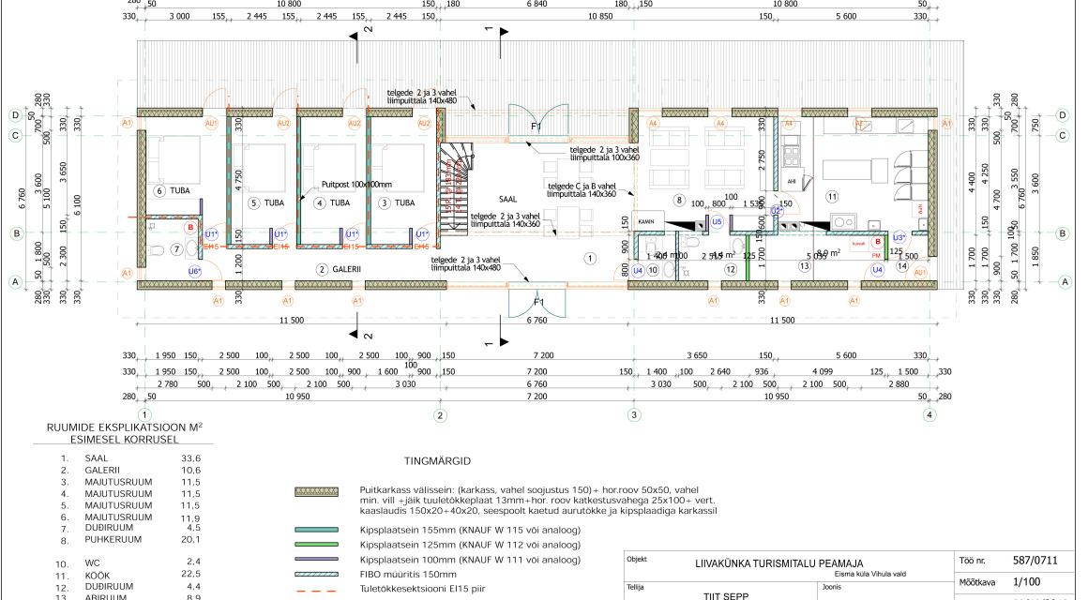Click the room 5 TUBA label
This screenshot has width=1088, height=600.
[274, 203]
